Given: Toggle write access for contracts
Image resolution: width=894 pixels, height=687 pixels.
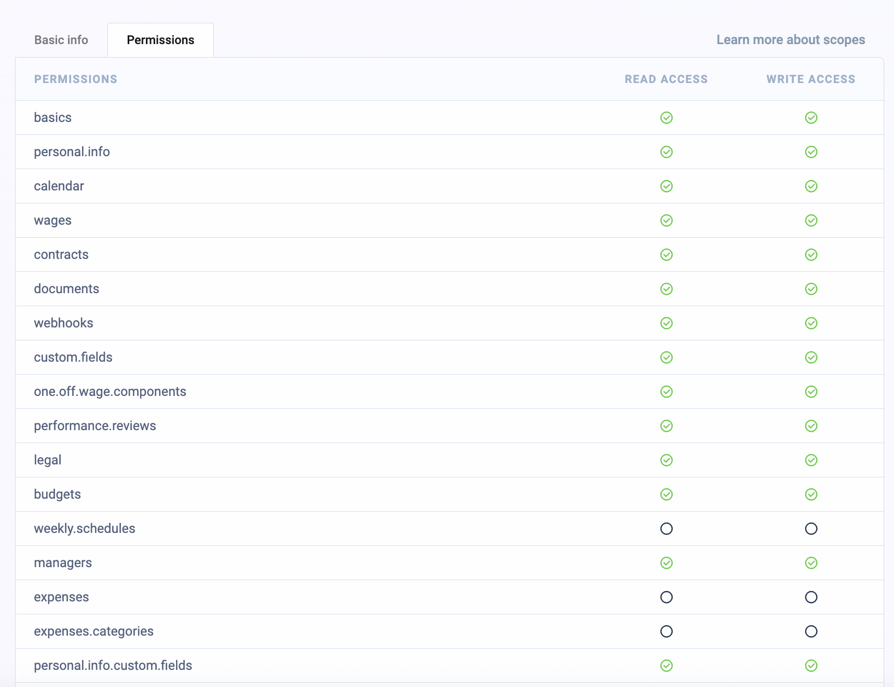Looking at the screenshot, I should [811, 254].
